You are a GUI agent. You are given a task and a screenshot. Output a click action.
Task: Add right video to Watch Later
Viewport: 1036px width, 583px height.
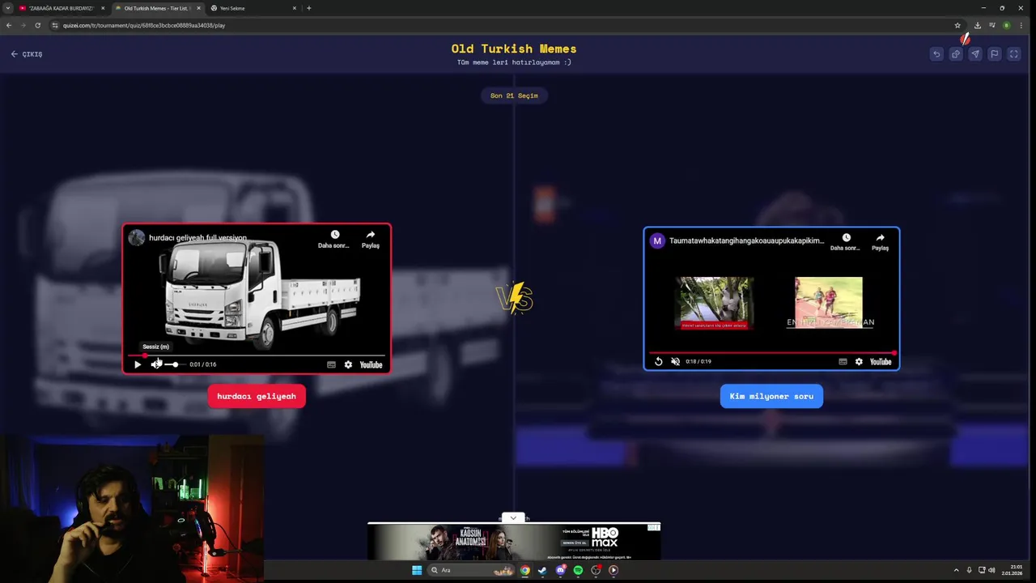click(x=845, y=242)
